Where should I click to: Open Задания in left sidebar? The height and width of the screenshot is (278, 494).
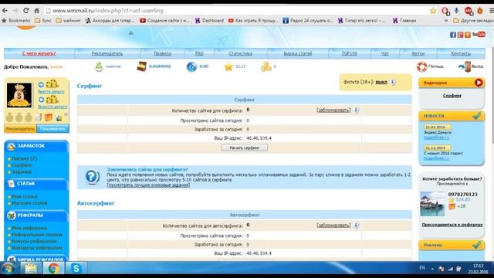coord(22,171)
